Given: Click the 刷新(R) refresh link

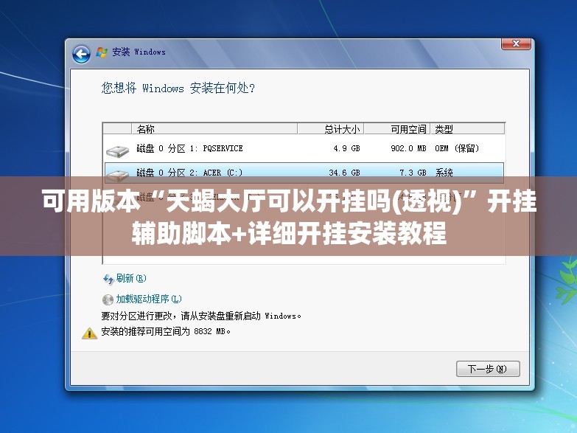Looking at the screenshot, I should (131, 278).
